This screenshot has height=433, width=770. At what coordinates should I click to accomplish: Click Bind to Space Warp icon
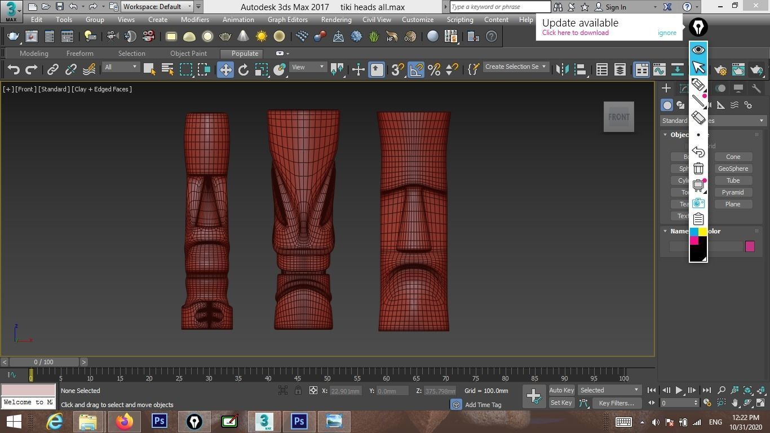[89, 69]
